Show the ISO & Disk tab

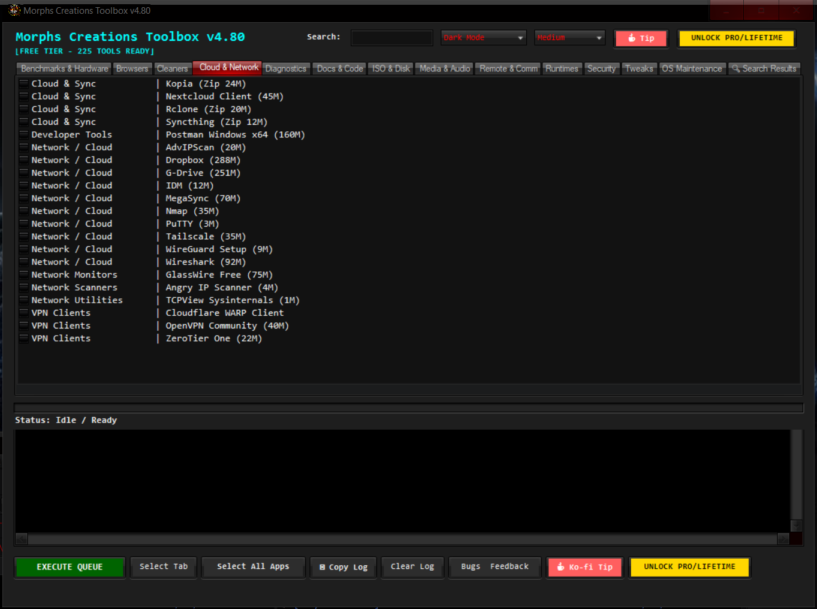tap(391, 69)
